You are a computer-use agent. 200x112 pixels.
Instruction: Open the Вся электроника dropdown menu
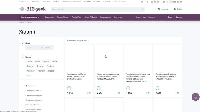pyautogui.click(x=30, y=17)
